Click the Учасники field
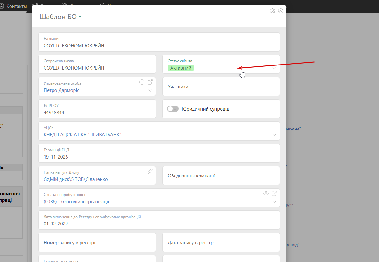The height and width of the screenshot is (262, 379). (221, 86)
